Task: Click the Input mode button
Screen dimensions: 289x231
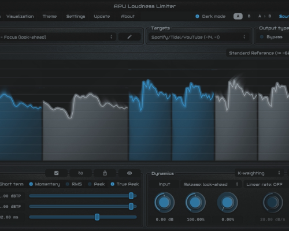Action: pos(164,184)
